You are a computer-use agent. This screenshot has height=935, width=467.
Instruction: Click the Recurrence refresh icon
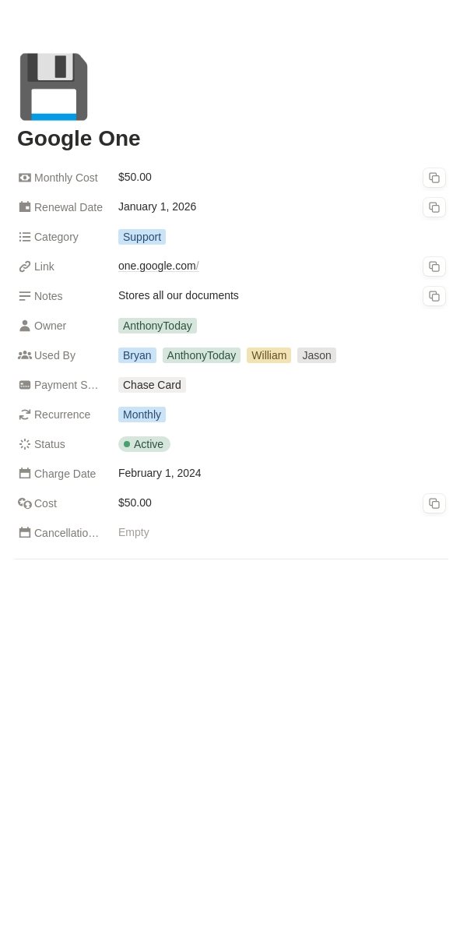(x=25, y=415)
